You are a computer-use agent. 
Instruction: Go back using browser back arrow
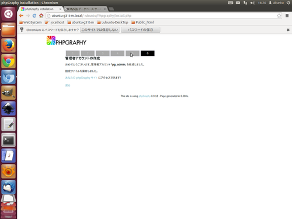coord(21,16)
